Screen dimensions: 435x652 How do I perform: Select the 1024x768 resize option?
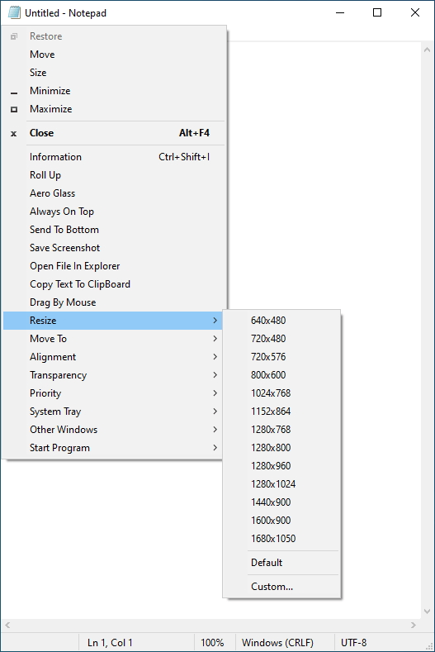281,393
